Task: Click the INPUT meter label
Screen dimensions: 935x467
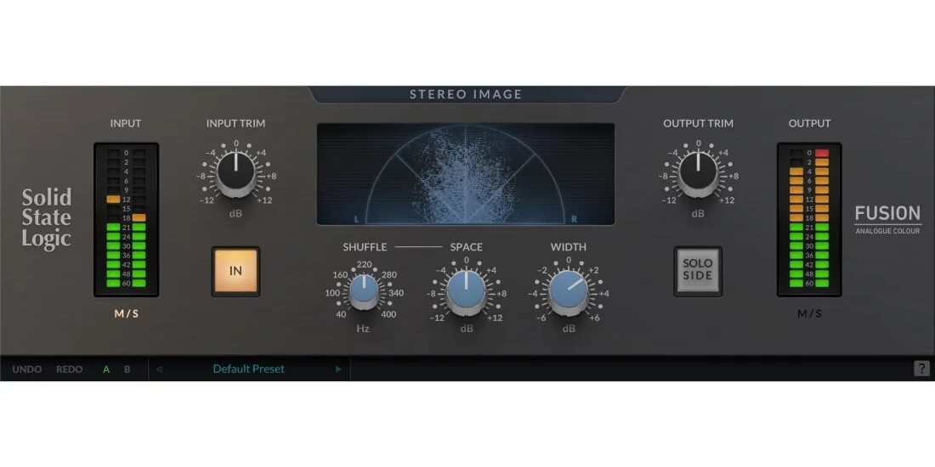Action: tap(126, 123)
